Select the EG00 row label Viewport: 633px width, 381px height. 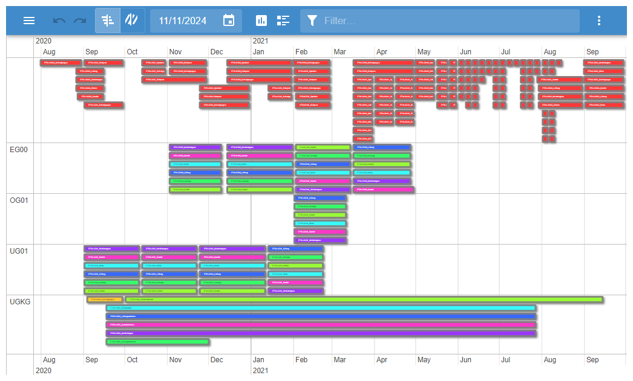coord(19,149)
